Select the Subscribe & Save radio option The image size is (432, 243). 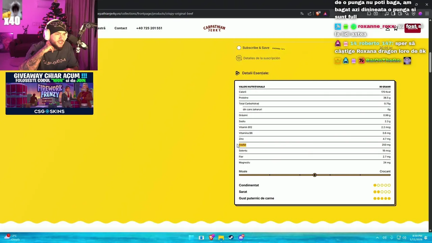pyautogui.click(x=239, y=48)
